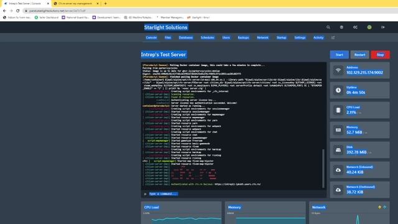Click the browser address bar URL
Viewport: 398px width, 224px height.
(57, 11)
